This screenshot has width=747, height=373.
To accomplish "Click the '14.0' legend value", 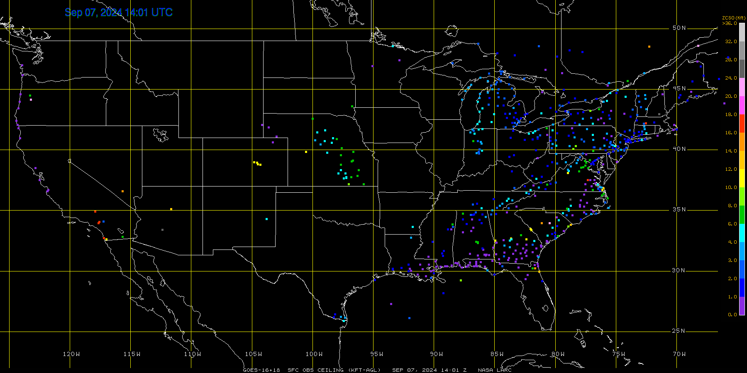I will click(x=731, y=151).
